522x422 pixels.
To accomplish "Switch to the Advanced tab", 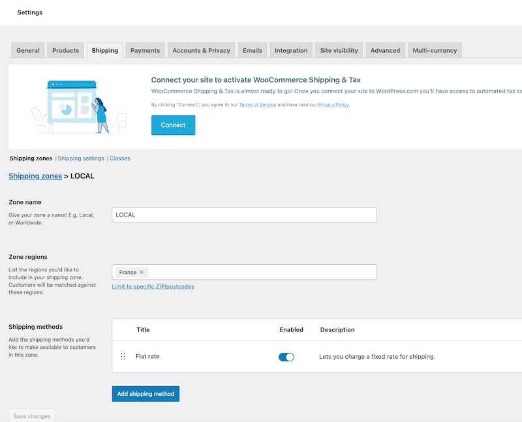I will point(386,50).
